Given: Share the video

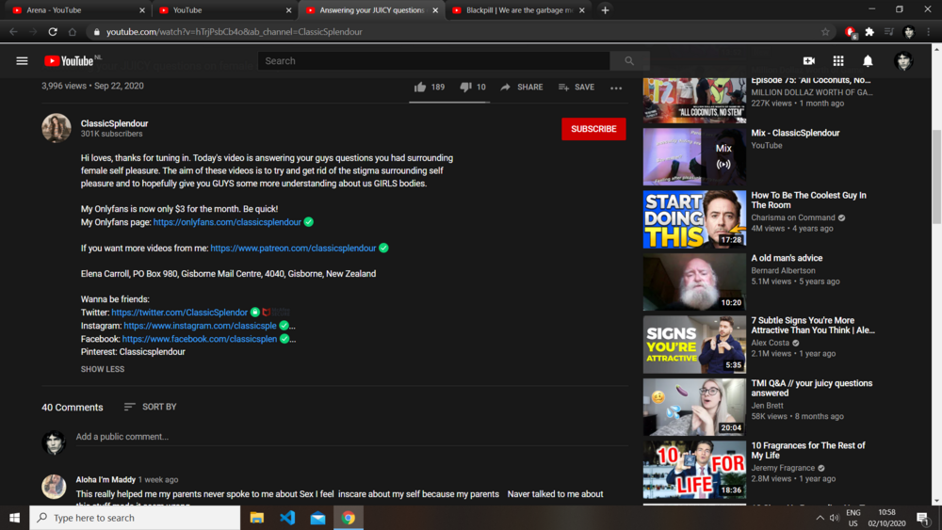Looking at the screenshot, I should (x=522, y=87).
